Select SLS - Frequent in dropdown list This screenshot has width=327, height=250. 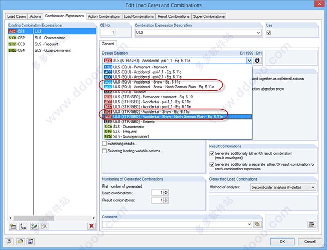[178, 132]
